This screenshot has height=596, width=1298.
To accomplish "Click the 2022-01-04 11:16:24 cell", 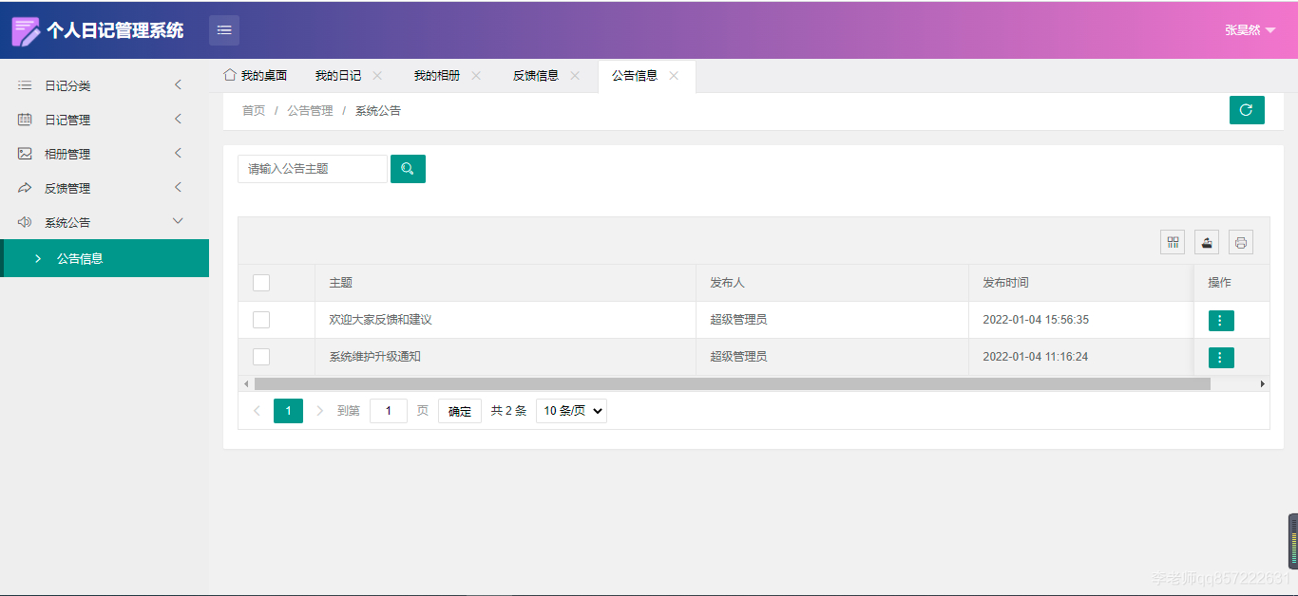I will (x=1081, y=357).
